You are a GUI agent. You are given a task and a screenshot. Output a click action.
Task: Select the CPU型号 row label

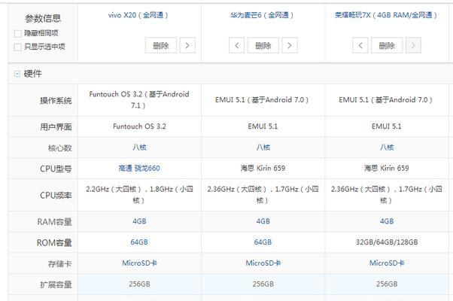point(56,169)
